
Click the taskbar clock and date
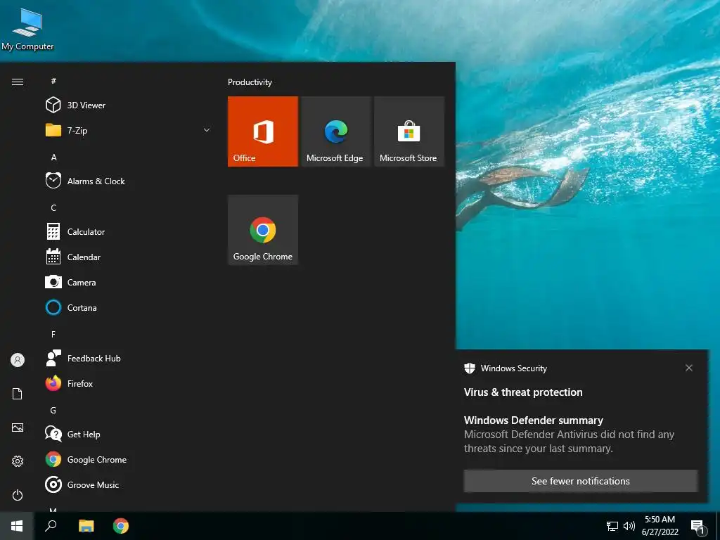tap(660, 526)
